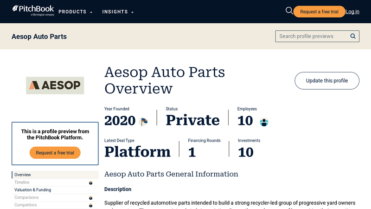
Task: Click the profile preview notice text
Action: 55,134
